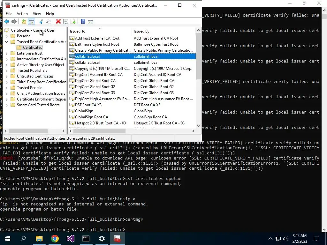Screen dimensions: 327x245
Task: Click the Export List toolbar icon
Action: (73, 21)
